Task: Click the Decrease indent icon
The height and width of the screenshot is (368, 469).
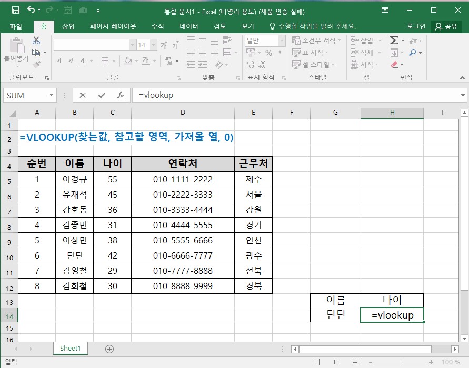Action: click(x=191, y=65)
